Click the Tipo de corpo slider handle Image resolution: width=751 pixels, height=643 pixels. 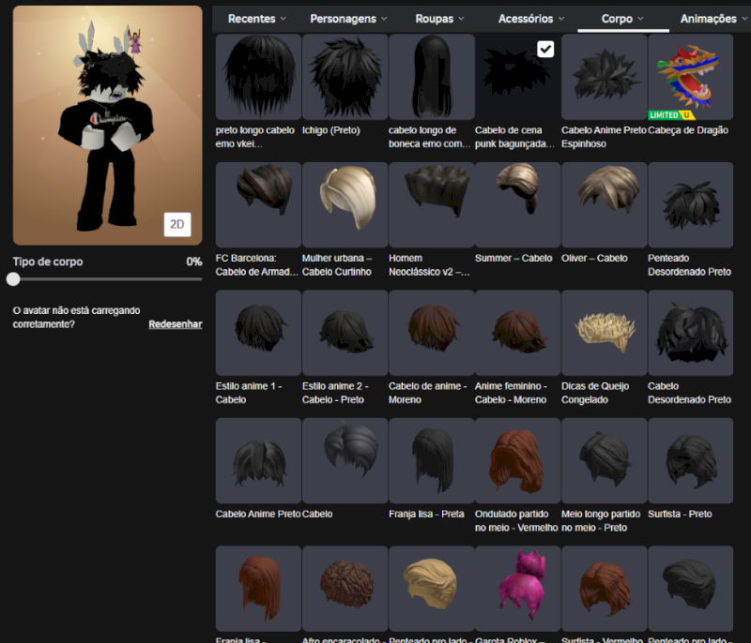tap(13, 278)
